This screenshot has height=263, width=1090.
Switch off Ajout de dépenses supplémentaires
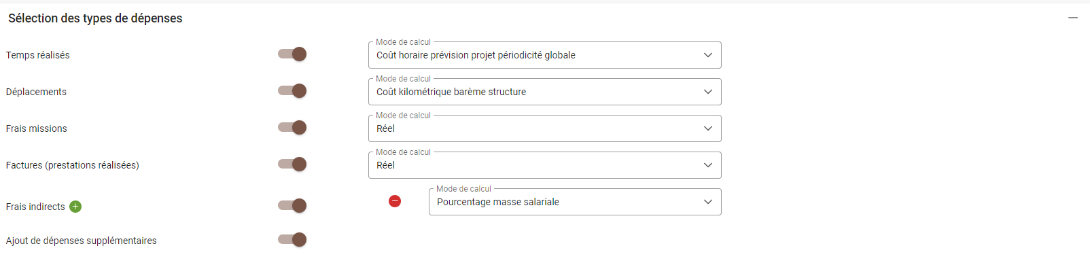coord(292,240)
